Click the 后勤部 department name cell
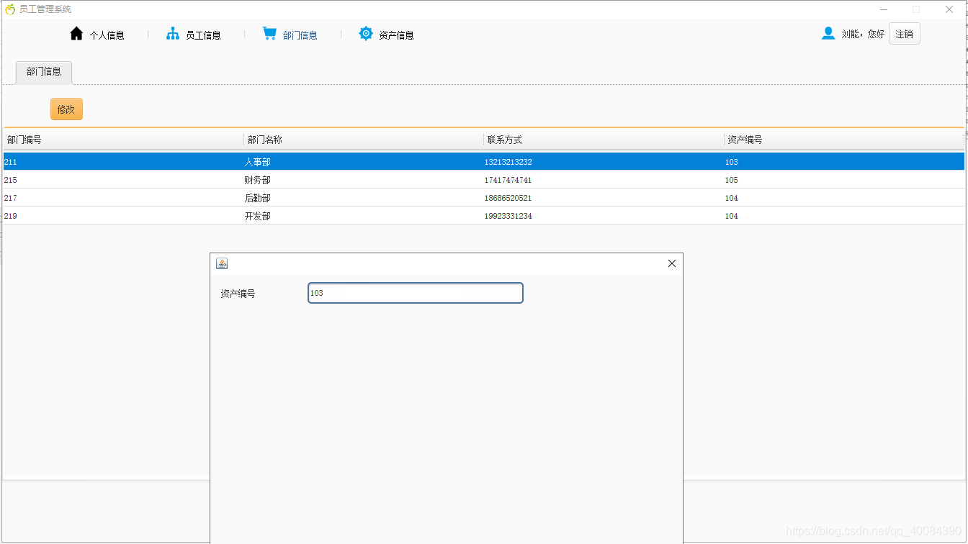This screenshot has width=968, height=544. click(x=258, y=198)
